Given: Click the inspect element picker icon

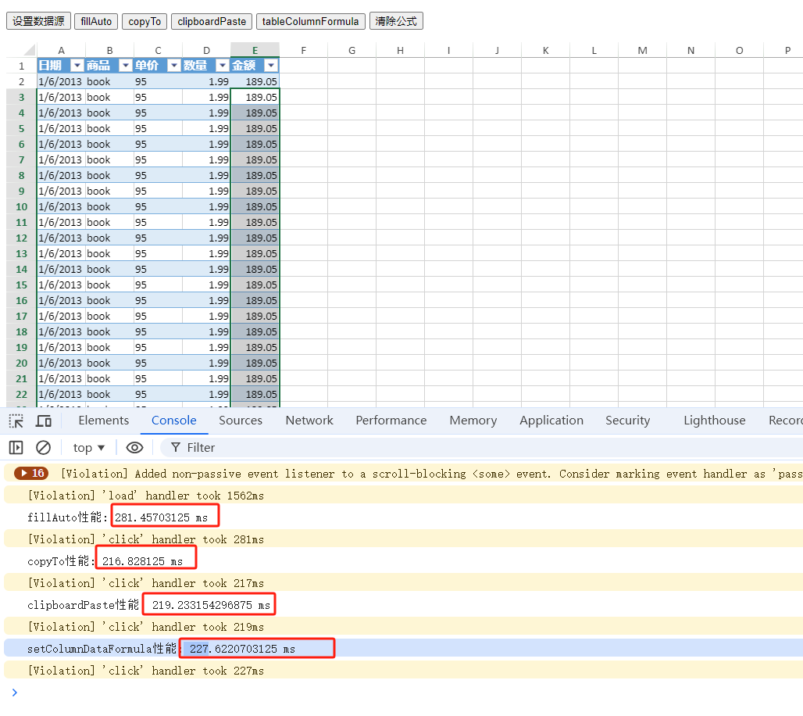Looking at the screenshot, I should coord(16,421).
